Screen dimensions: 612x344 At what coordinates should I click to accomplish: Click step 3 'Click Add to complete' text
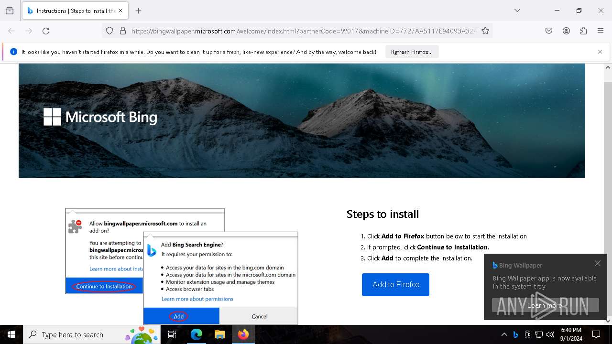[419, 258]
